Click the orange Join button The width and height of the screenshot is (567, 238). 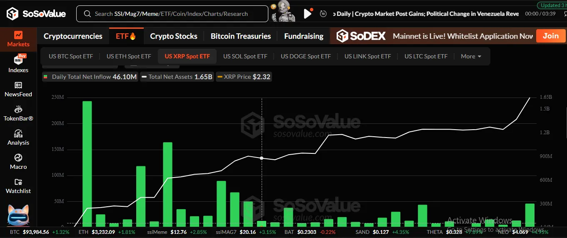(551, 36)
